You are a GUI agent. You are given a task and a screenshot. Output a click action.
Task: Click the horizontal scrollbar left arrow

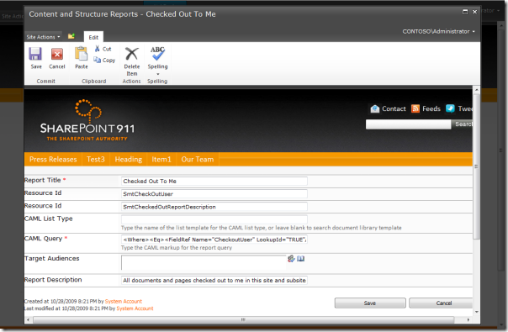29,320
